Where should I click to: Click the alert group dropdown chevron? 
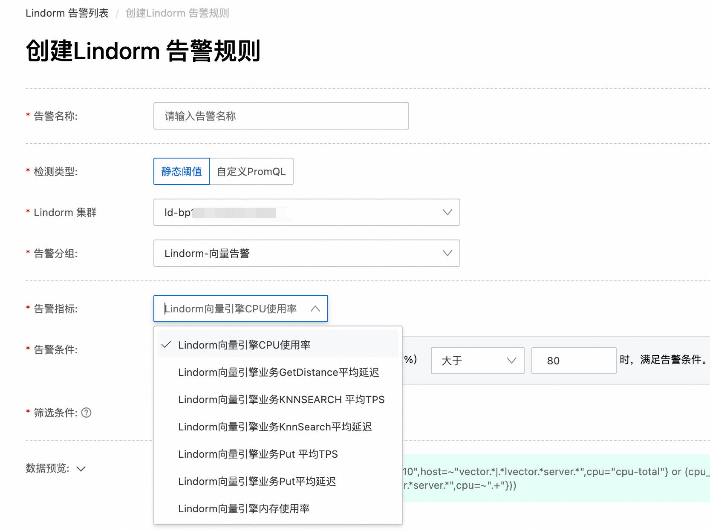point(447,253)
